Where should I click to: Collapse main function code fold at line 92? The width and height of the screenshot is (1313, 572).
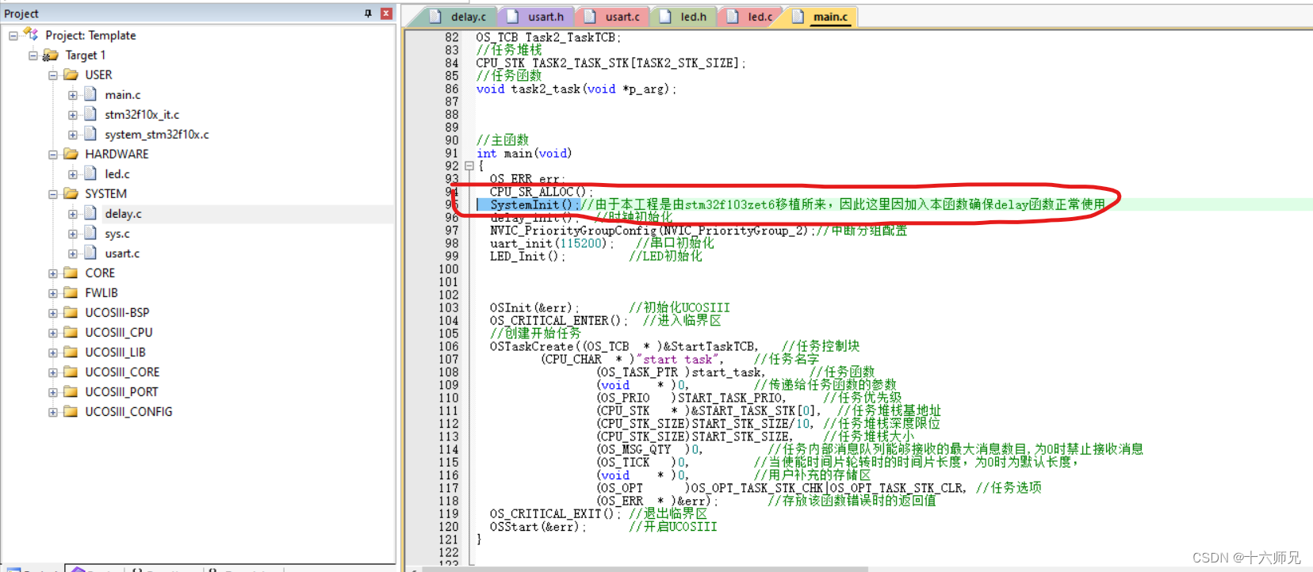pyautogui.click(x=469, y=166)
